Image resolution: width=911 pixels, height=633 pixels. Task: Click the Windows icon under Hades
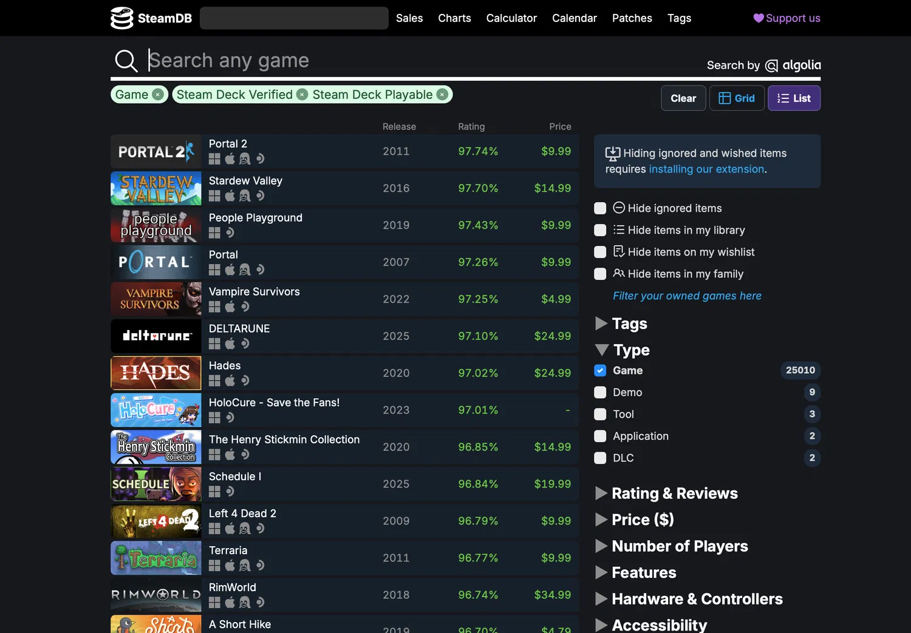[x=214, y=381]
